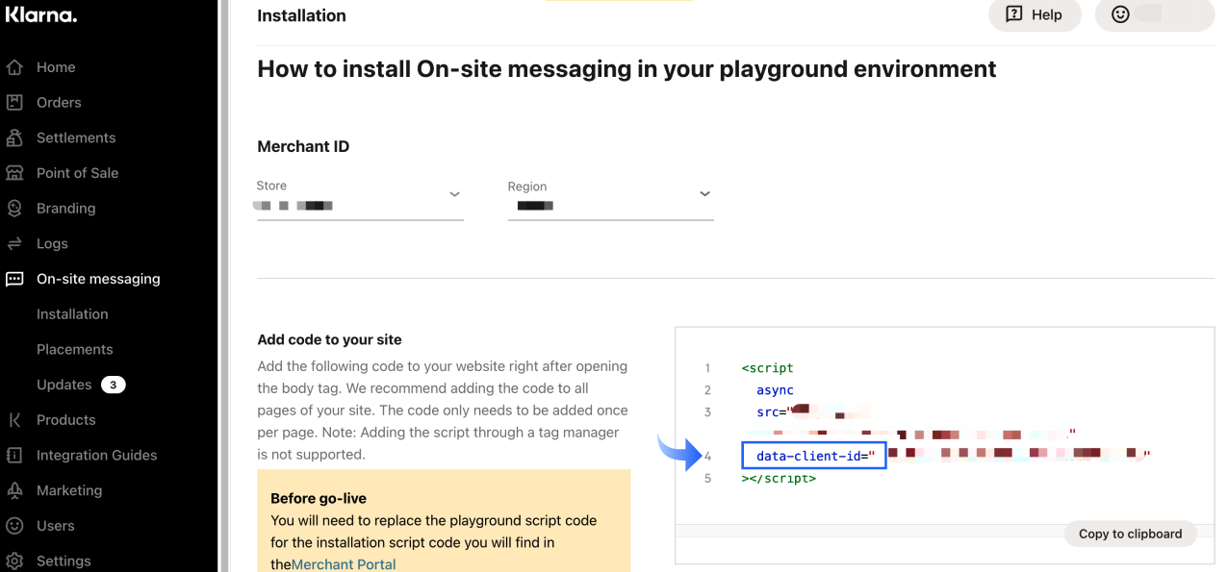Click the Products K icon
This screenshot has height=572, width=1227.
(14, 419)
